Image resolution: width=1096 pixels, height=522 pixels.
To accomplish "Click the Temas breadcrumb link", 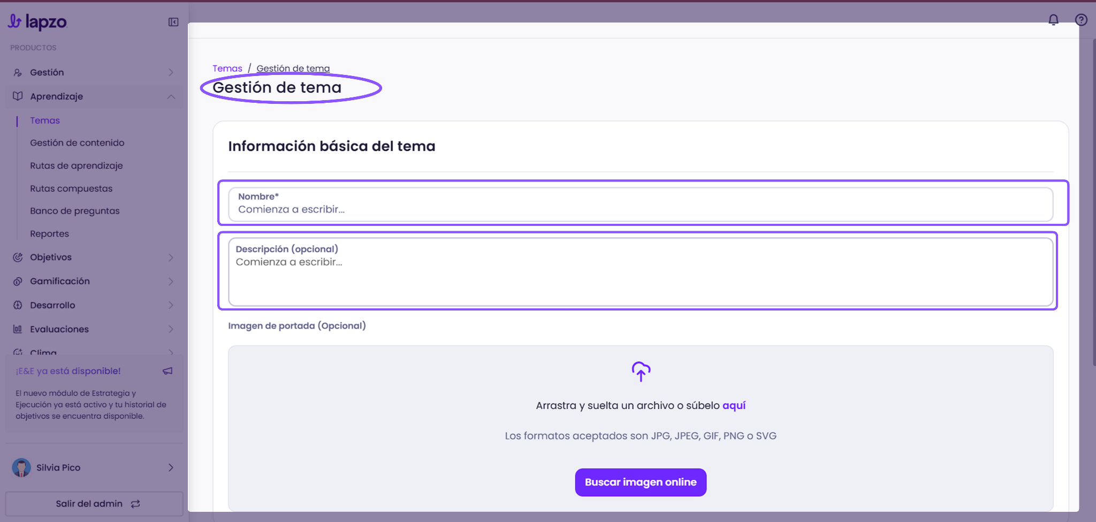I will (227, 69).
